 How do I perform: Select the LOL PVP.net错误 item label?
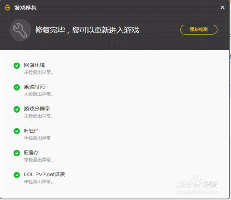(44, 175)
